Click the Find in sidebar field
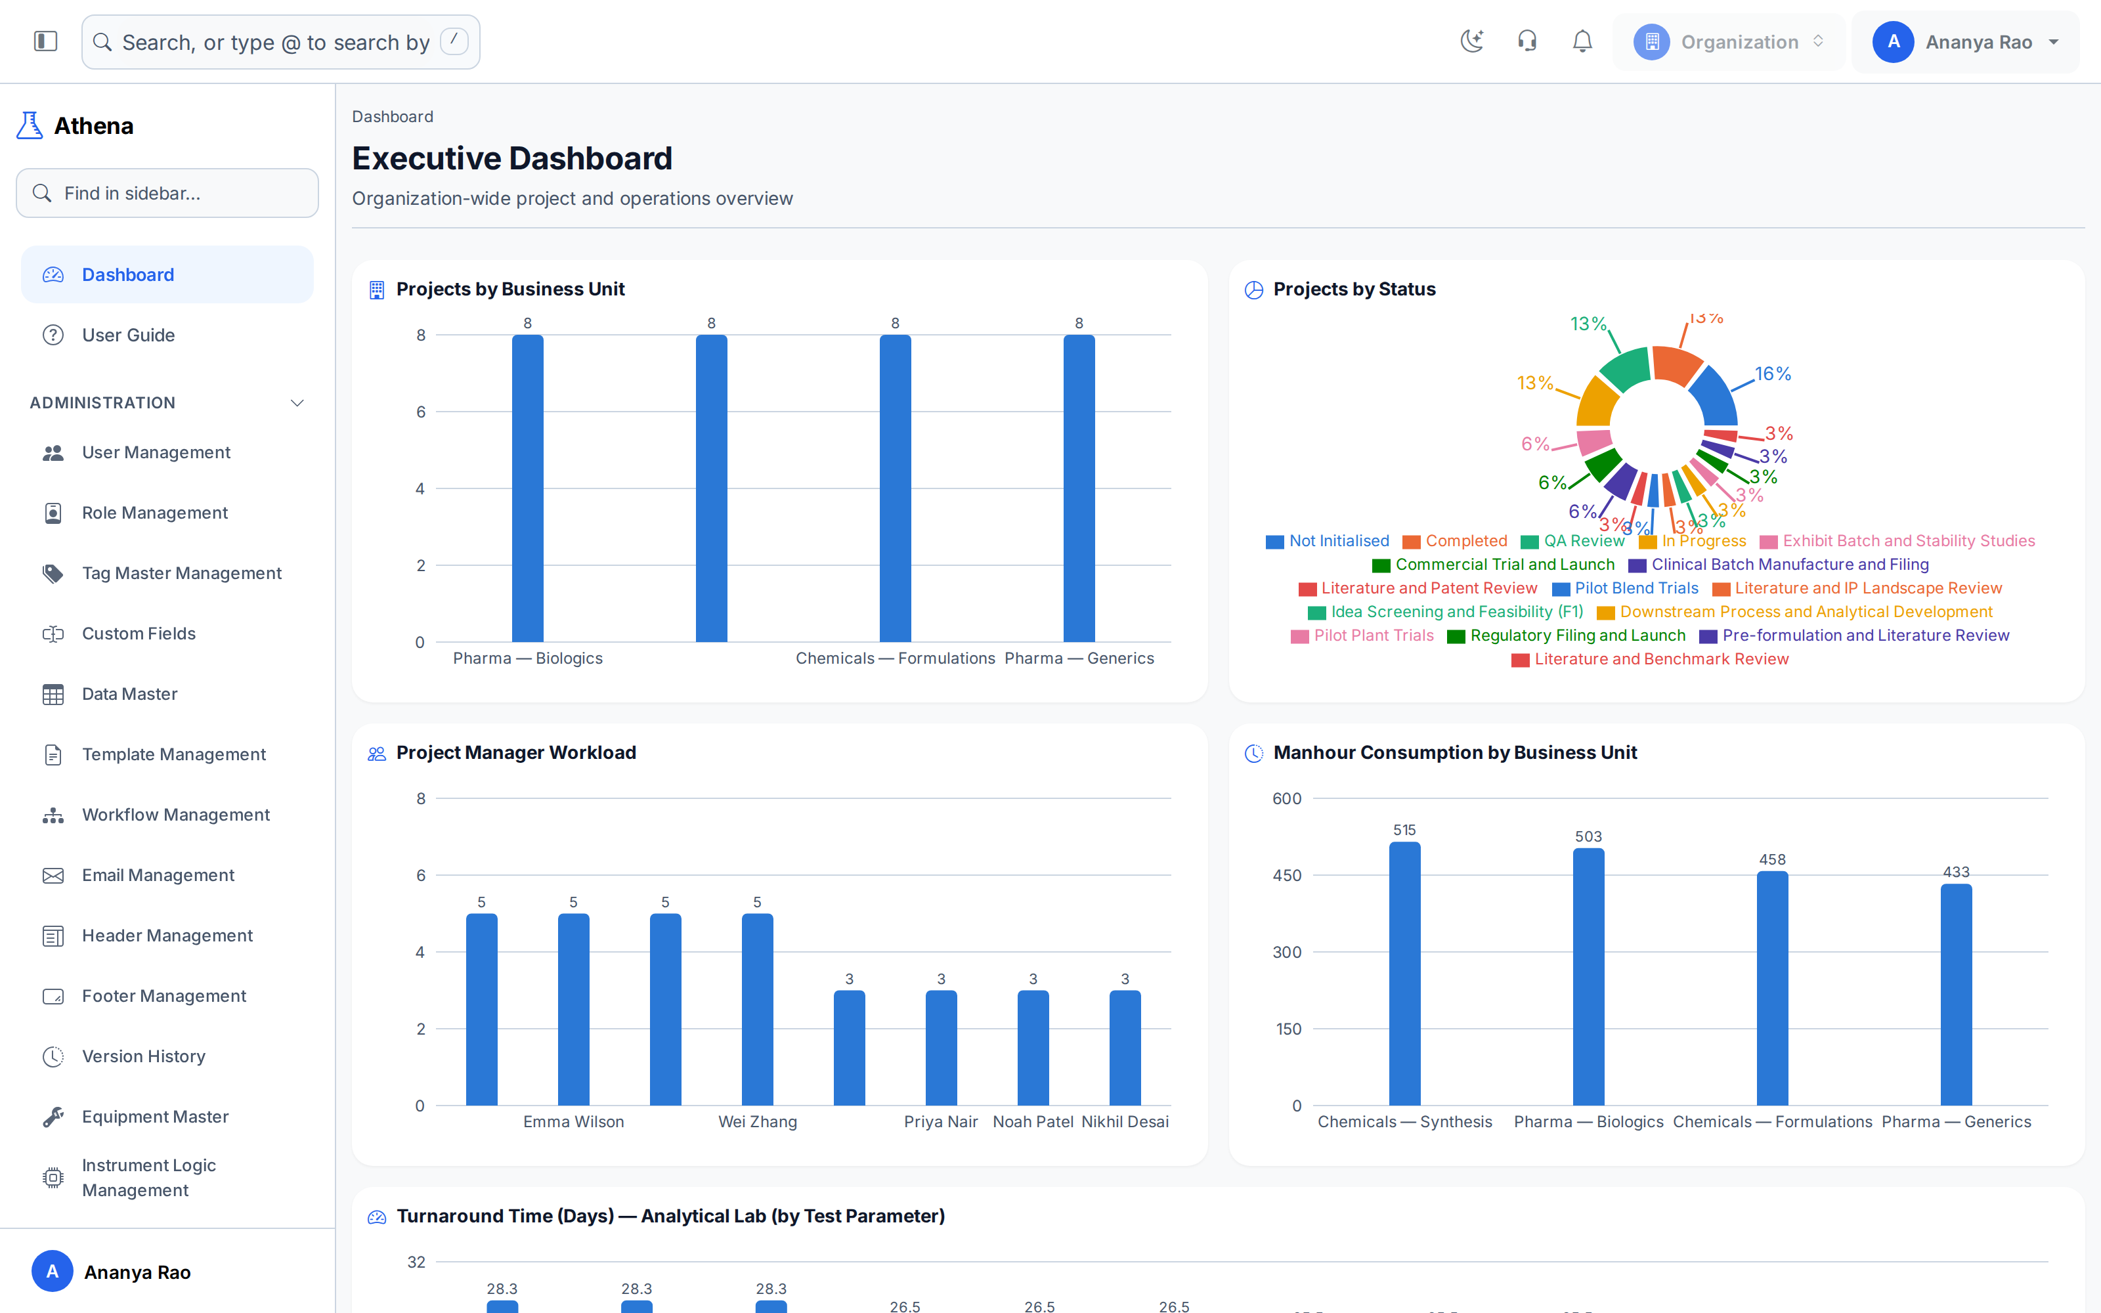The height and width of the screenshot is (1313, 2101). (x=167, y=193)
